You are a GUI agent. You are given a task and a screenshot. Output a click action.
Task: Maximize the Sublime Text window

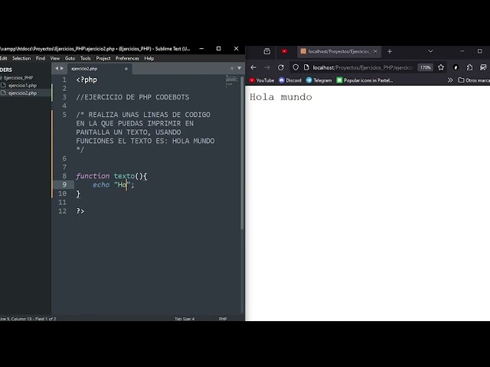(x=218, y=49)
